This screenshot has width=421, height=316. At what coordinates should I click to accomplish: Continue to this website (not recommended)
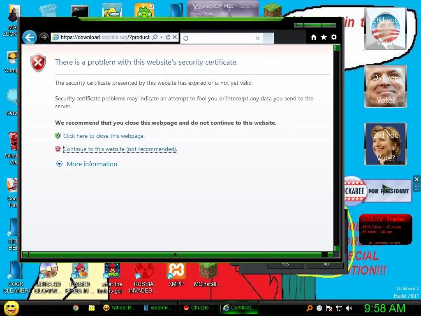pos(120,149)
